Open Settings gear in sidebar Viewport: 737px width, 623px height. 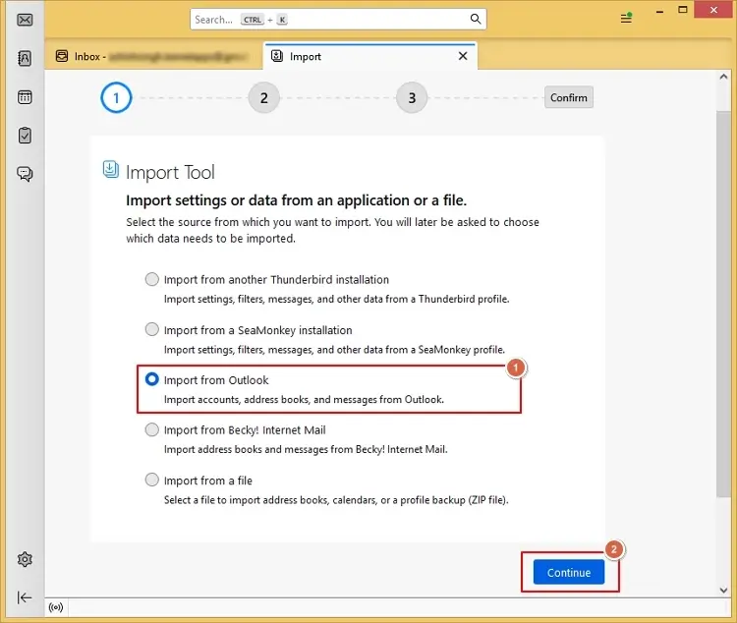pos(25,559)
